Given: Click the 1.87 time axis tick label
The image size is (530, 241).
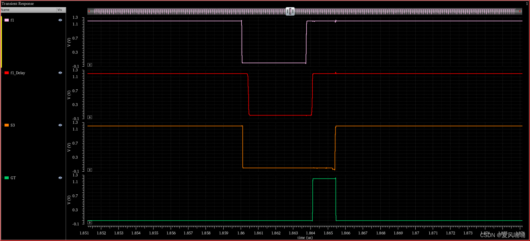Looking at the screenshot, I should click(x=415, y=233).
